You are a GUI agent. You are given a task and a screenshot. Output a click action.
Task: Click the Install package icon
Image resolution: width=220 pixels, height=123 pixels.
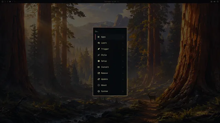99,67
